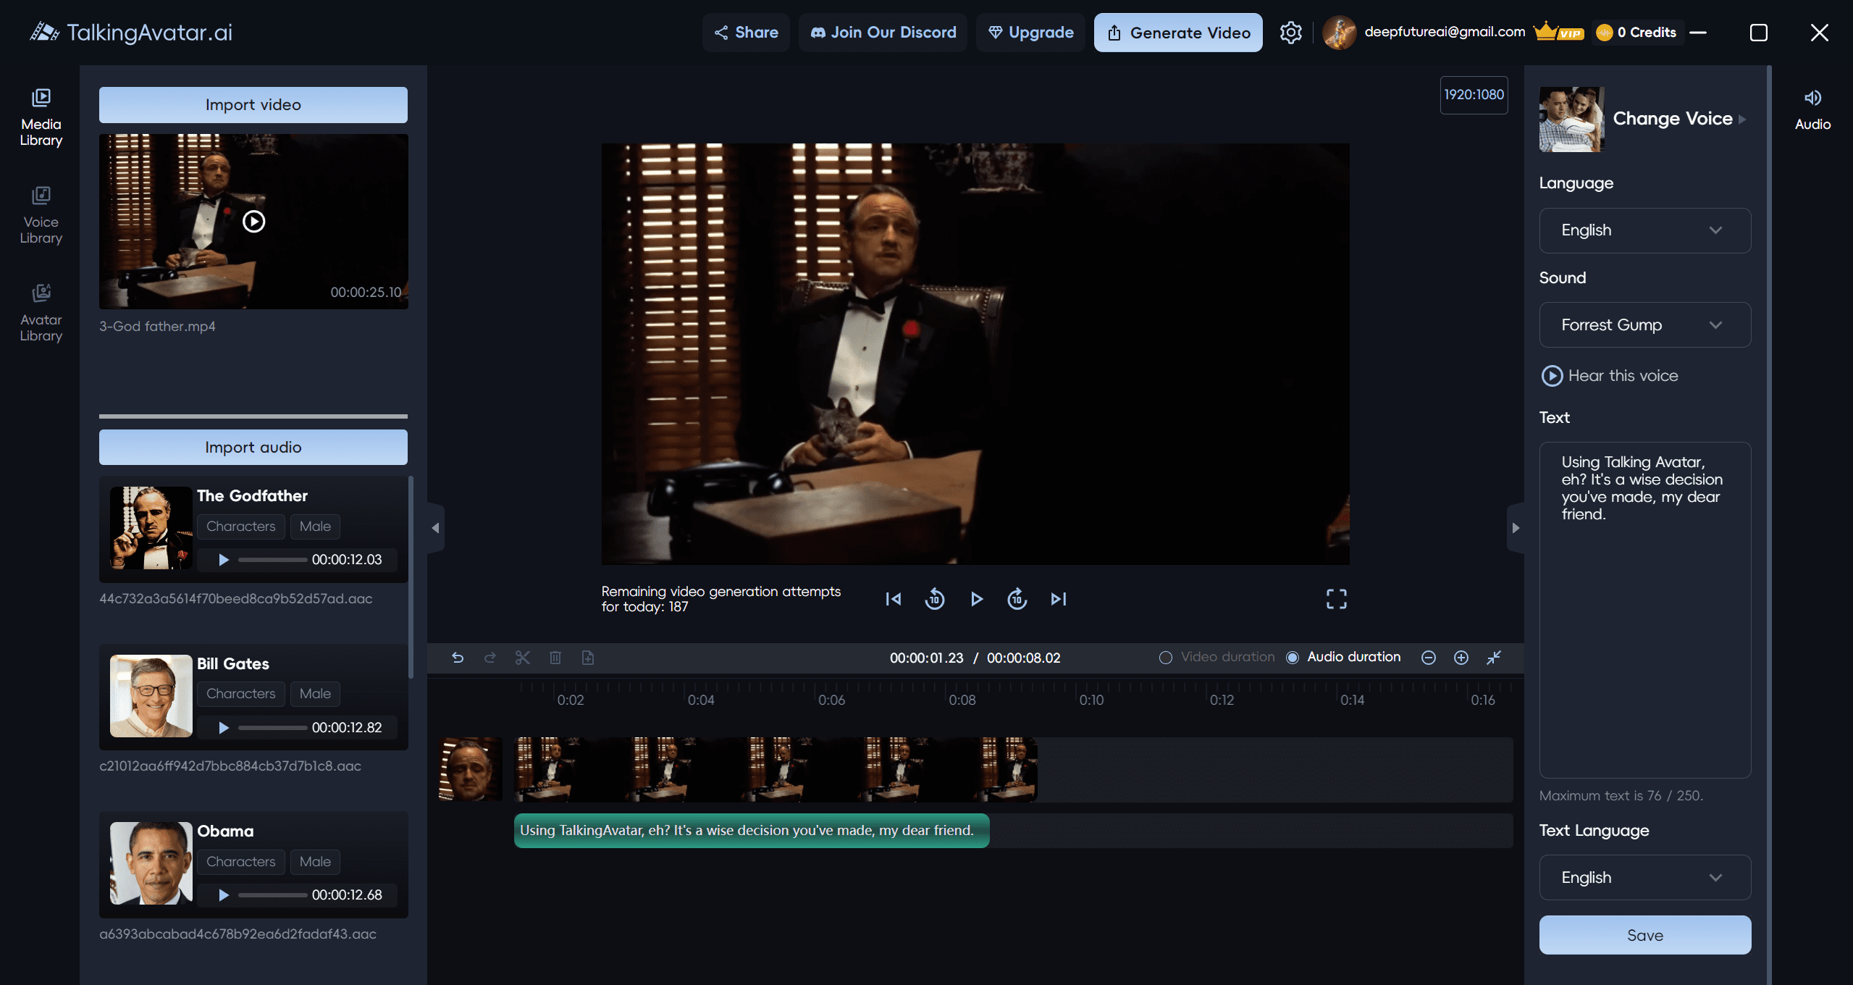Click the add file icon in timeline toolbar
Viewport: 1853px width, 985px height.
pyautogui.click(x=588, y=658)
